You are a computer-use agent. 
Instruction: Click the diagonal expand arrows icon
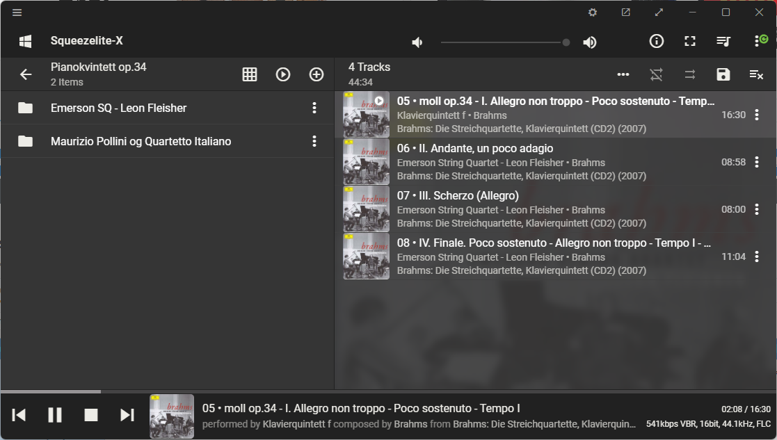[x=659, y=13]
